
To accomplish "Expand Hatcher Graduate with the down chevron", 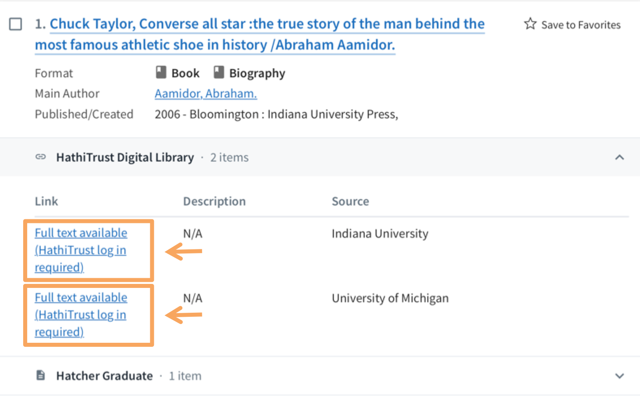I will pyautogui.click(x=619, y=376).
